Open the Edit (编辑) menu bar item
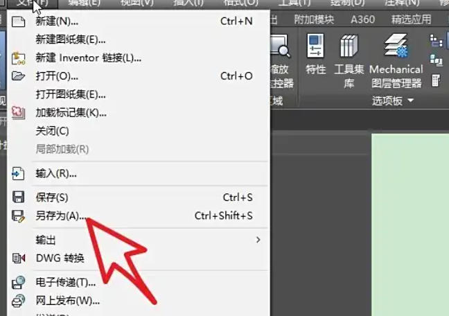This screenshot has width=449, height=316. point(85,3)
